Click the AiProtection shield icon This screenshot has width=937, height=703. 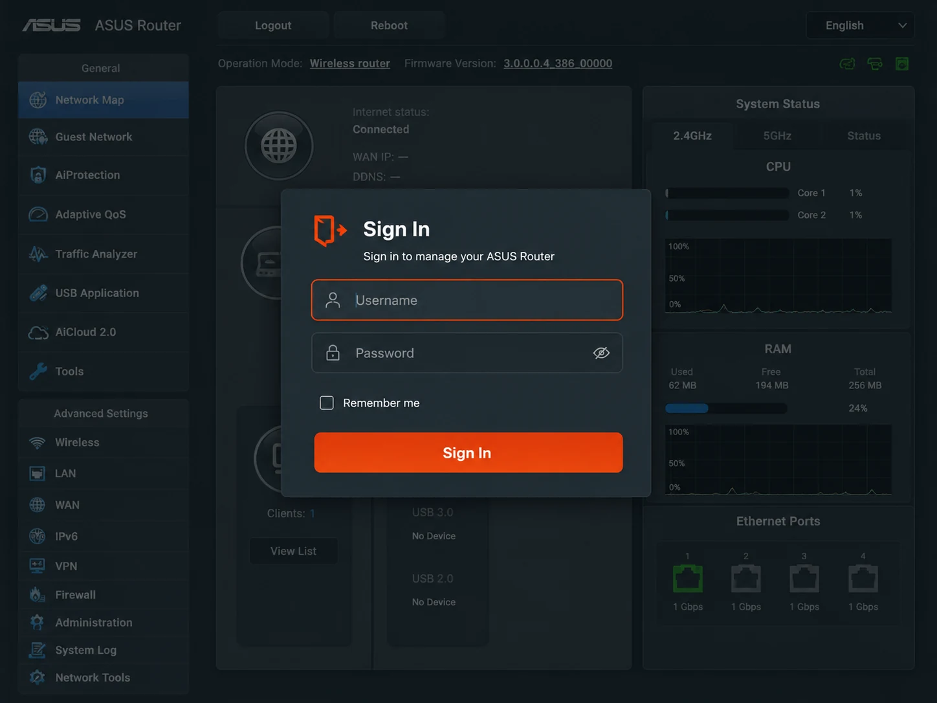click(38, 175)
